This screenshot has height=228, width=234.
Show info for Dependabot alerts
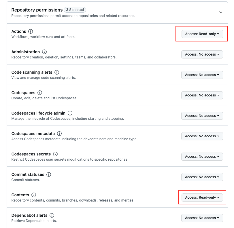coord(52,215)
